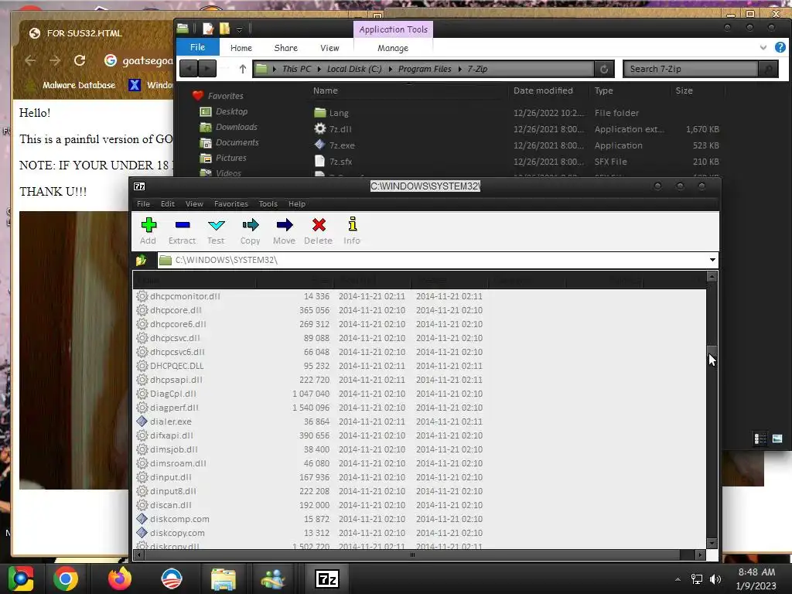Expand Program Files breadcrumb arrow

[460, 69]
